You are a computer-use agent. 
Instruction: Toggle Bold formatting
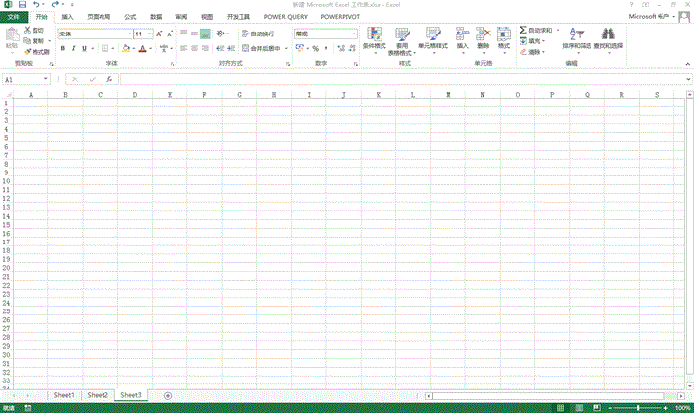coord(61,48)
